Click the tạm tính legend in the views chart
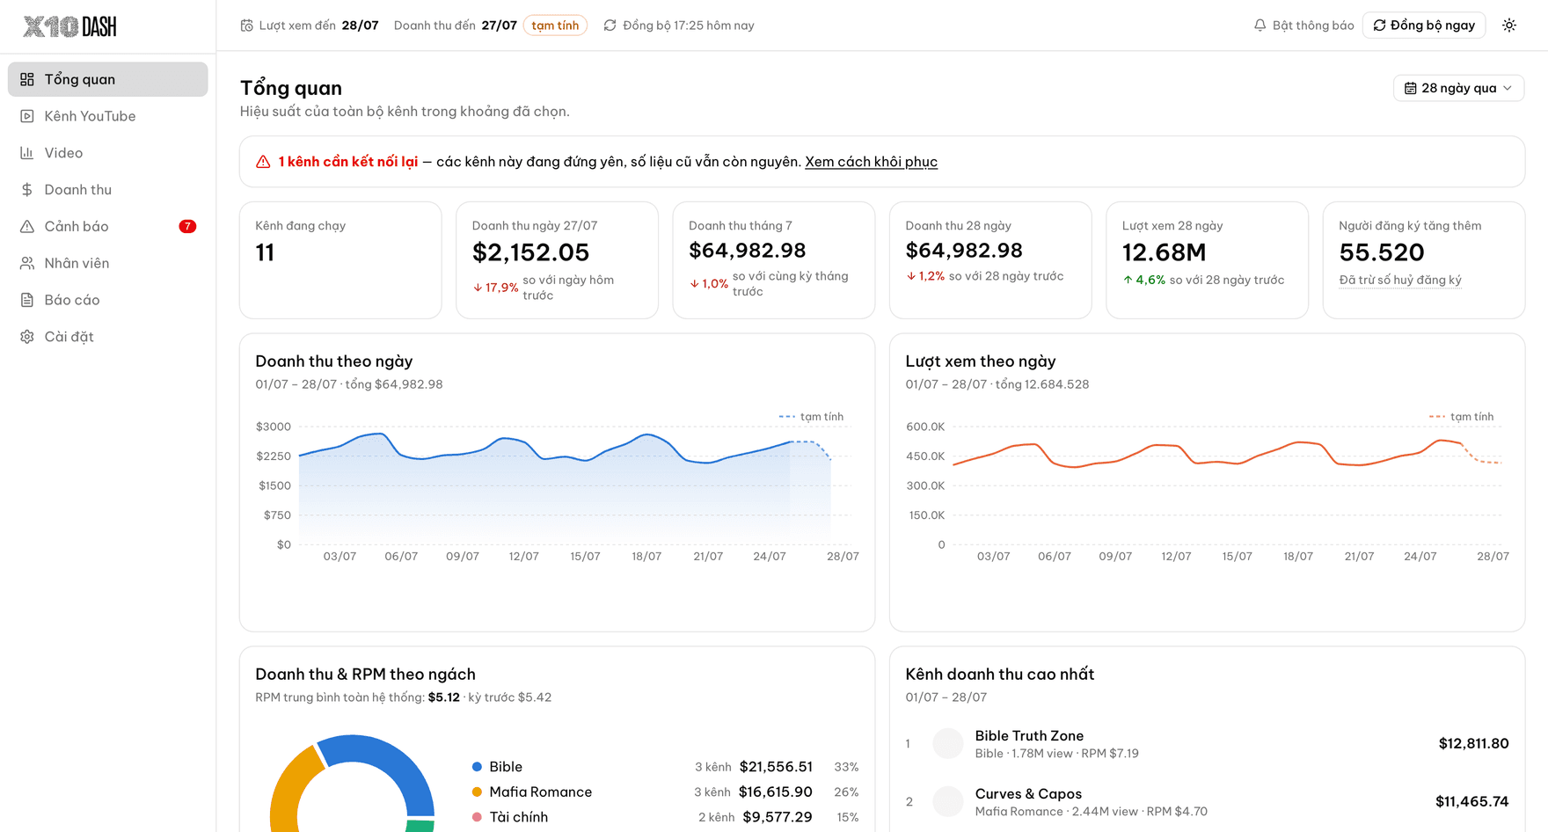 coord(1461,417)
